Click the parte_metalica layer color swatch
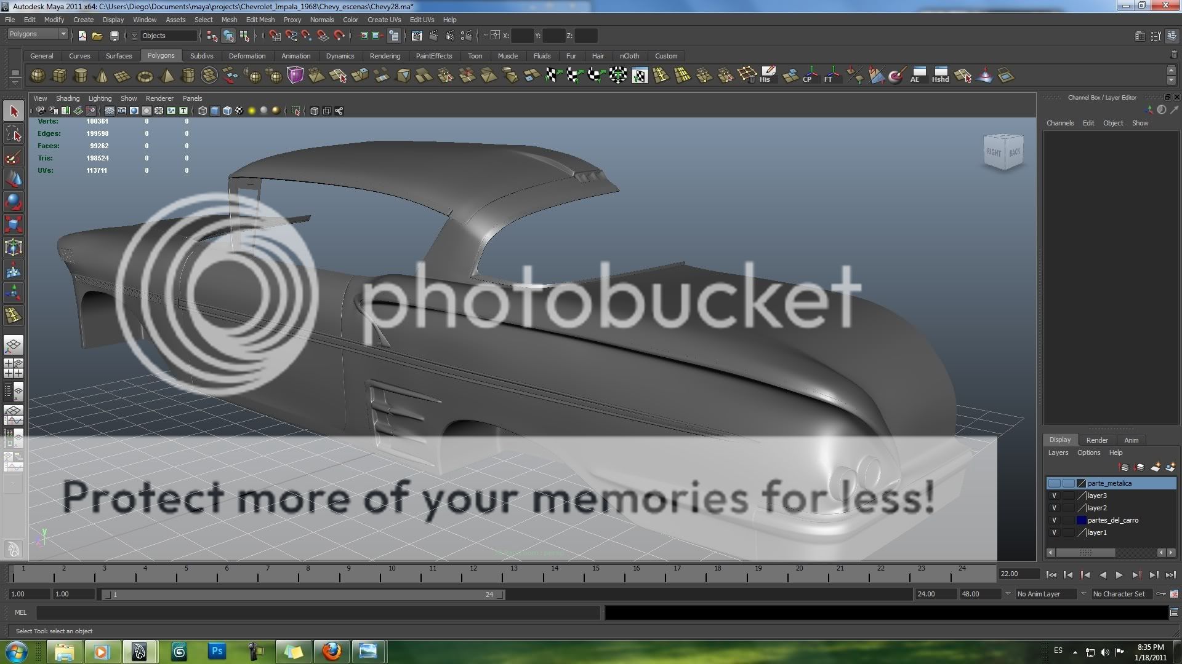Image resolution: width=1182 pixels, height=664 pixels. pos(1081,483)
